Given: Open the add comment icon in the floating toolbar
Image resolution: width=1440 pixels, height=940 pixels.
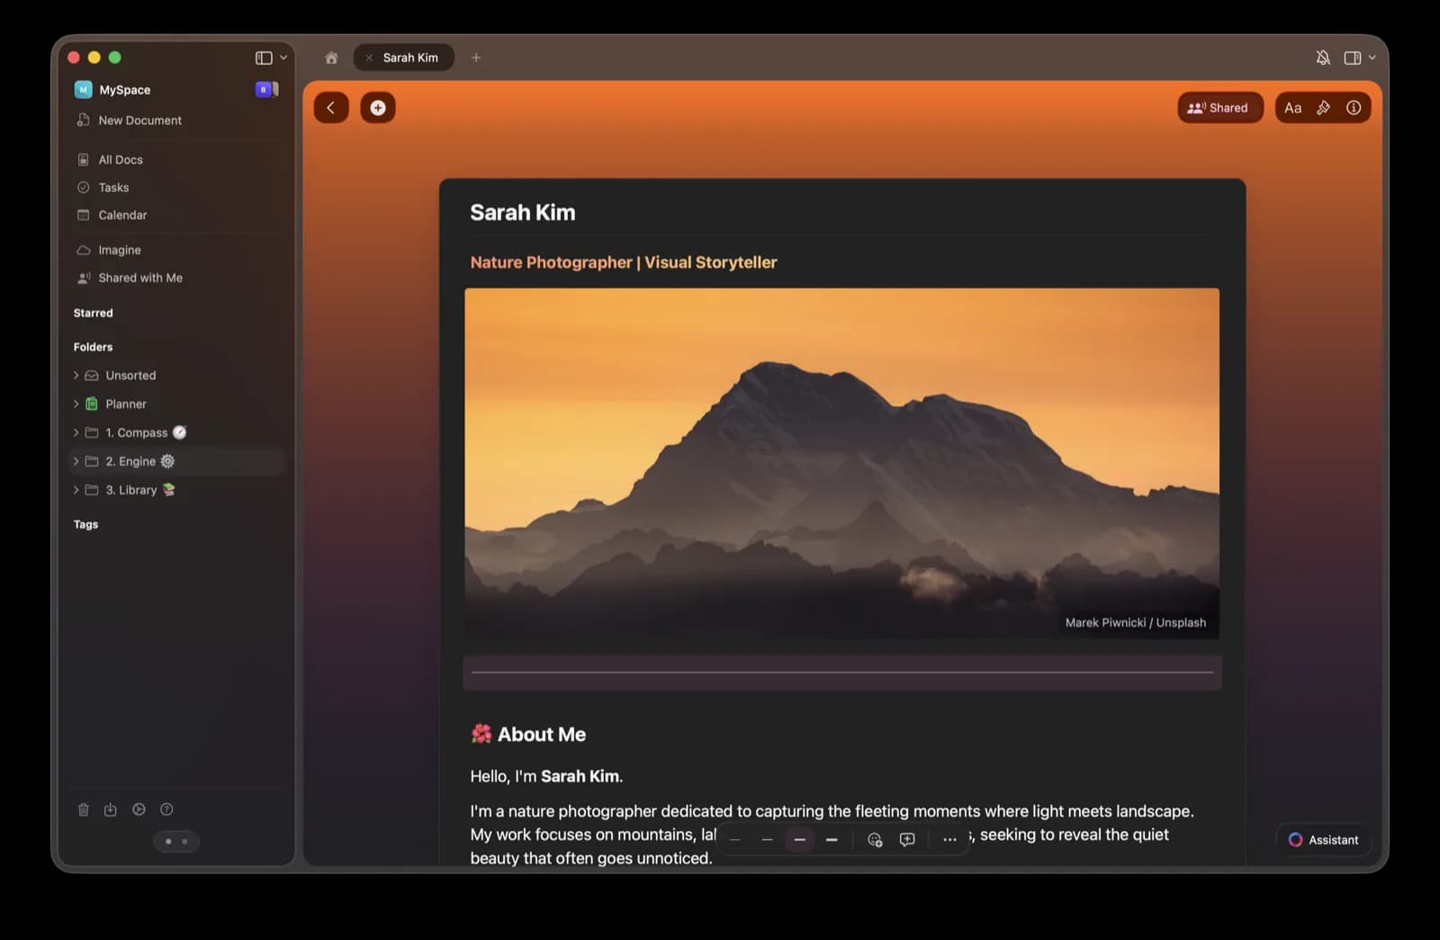Looking at the screenshot, I should coord(907,839).
